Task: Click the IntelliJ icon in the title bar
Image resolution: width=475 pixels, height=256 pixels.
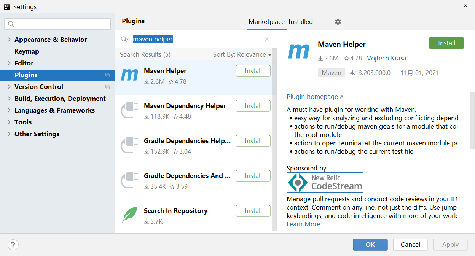Action: (7, 6)
